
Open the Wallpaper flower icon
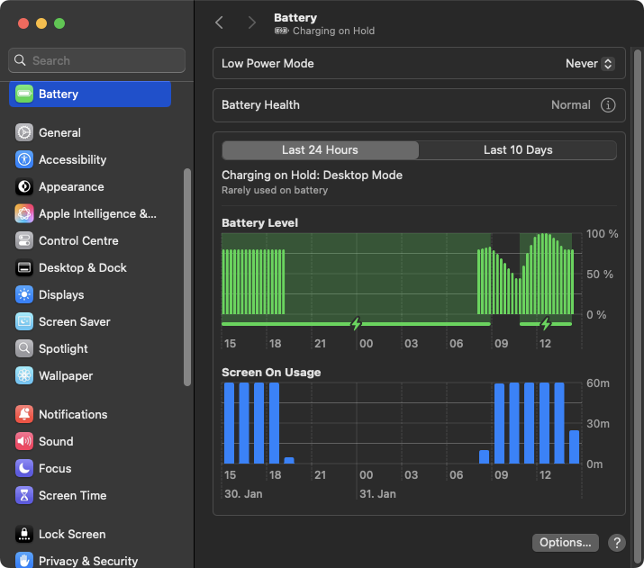(24, 376)
